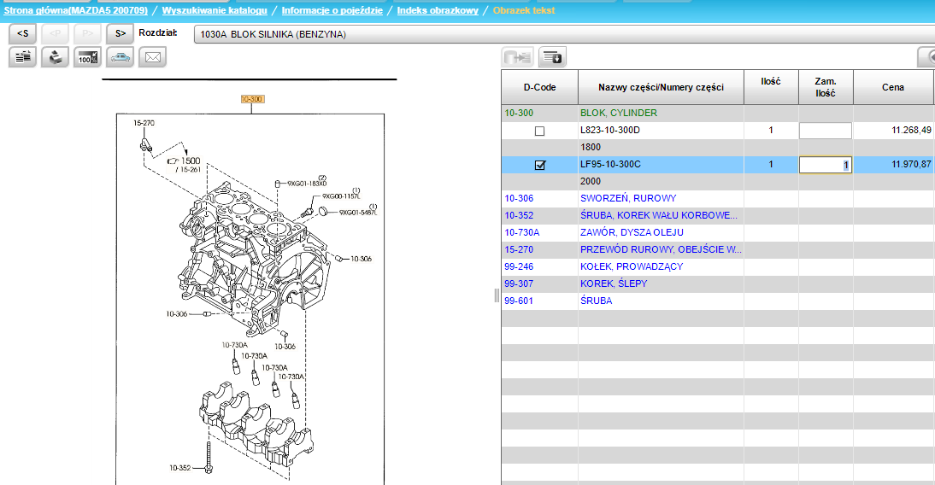Screen dimensions: 935x485
Task: Click the printer icon
Action: point(55,57)
